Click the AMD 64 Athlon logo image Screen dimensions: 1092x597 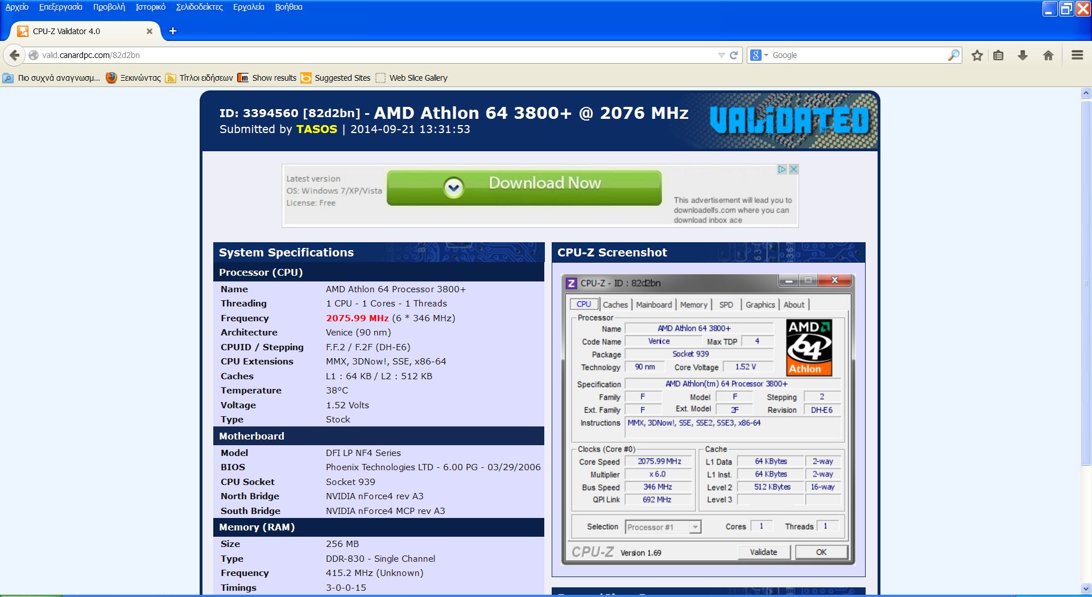(809, 347)
